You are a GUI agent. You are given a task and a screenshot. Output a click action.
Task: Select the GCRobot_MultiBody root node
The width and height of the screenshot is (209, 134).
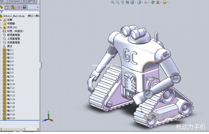point(14,16)
